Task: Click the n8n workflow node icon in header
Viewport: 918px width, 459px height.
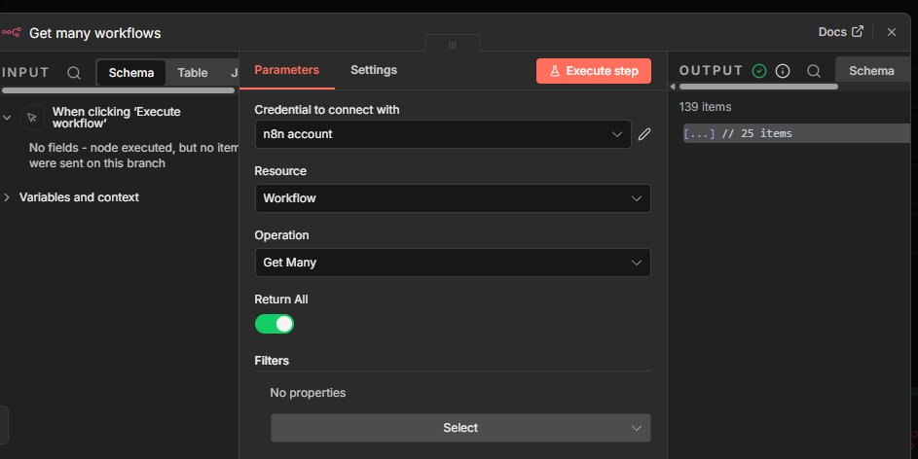Action: point(12,32)
